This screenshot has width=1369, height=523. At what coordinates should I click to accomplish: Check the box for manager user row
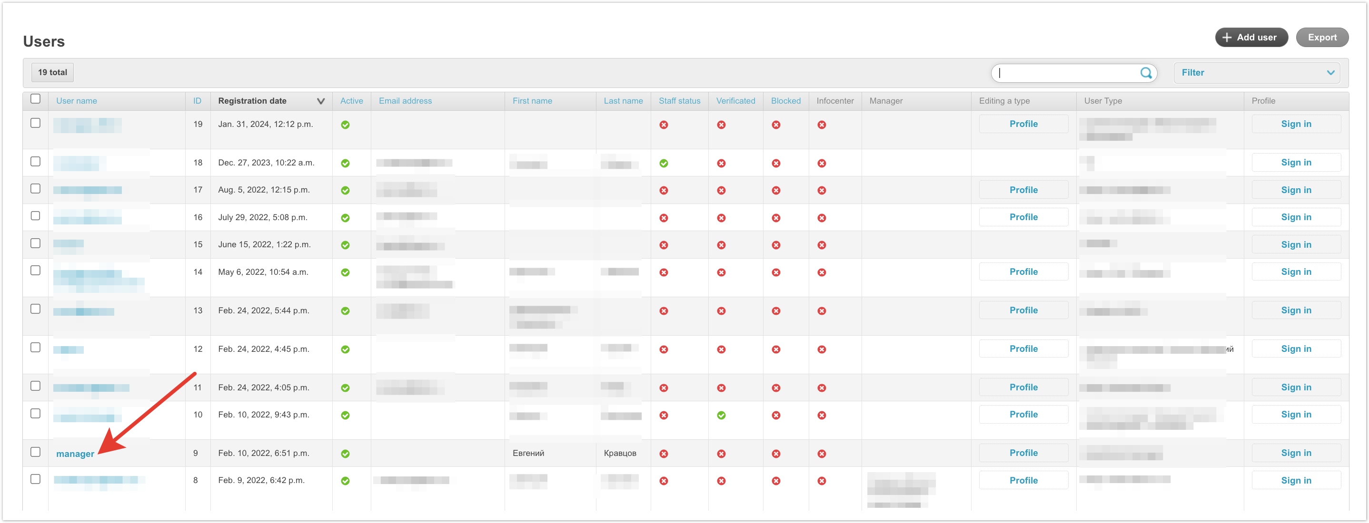(x=36, y=452)
